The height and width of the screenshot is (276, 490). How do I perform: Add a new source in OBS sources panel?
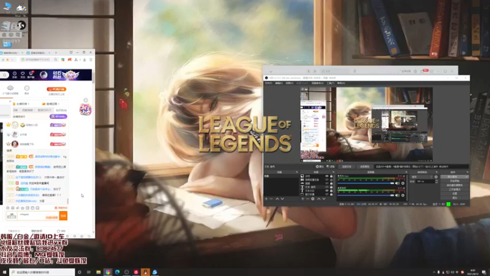coord(303,199)
